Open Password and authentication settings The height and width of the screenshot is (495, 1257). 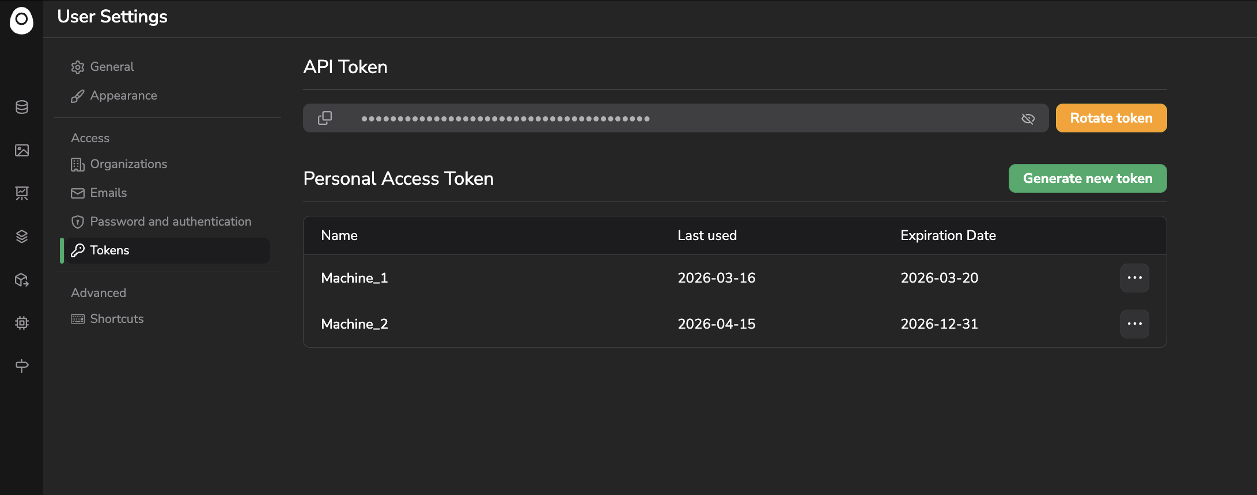(x=161, y=222)
